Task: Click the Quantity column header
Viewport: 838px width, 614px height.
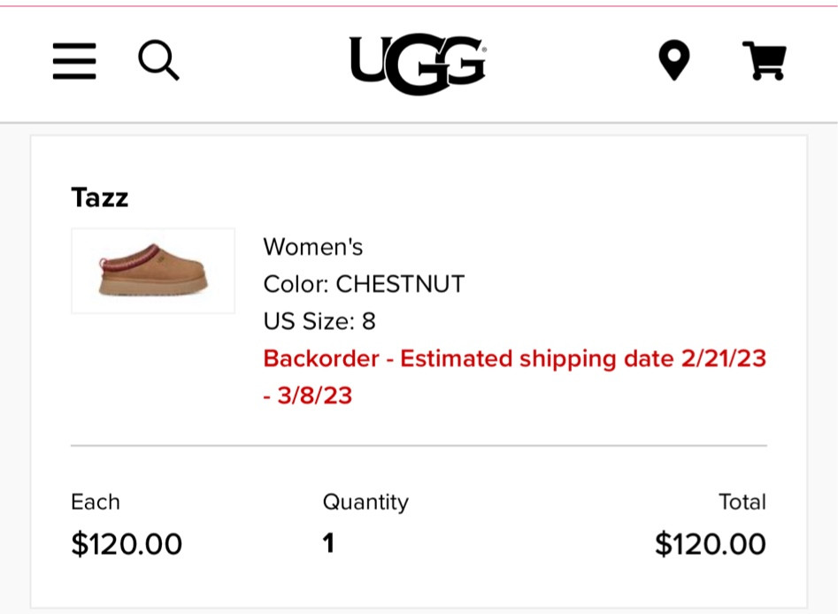Action: tap(366, 502)
